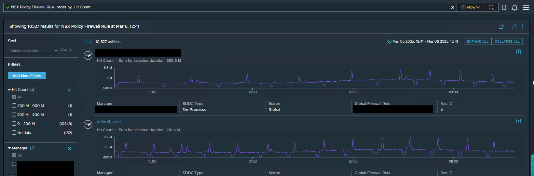Open the Sort 'Select an option' dropdown
The height and width of the screenshot is (176, 534).
click(x=33, y=51)
